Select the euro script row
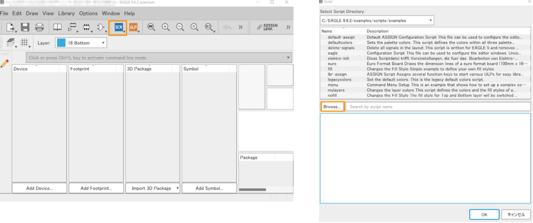This screenshot has width=533, height=223. click(x=425, y=64)
